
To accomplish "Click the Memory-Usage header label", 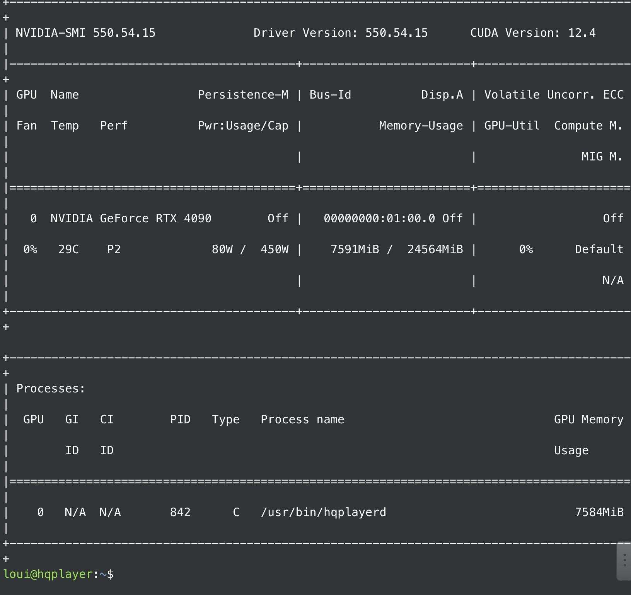I will pyautogui.click(x=421, y=126).
